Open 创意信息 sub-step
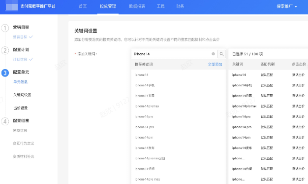 pos(20,130)
